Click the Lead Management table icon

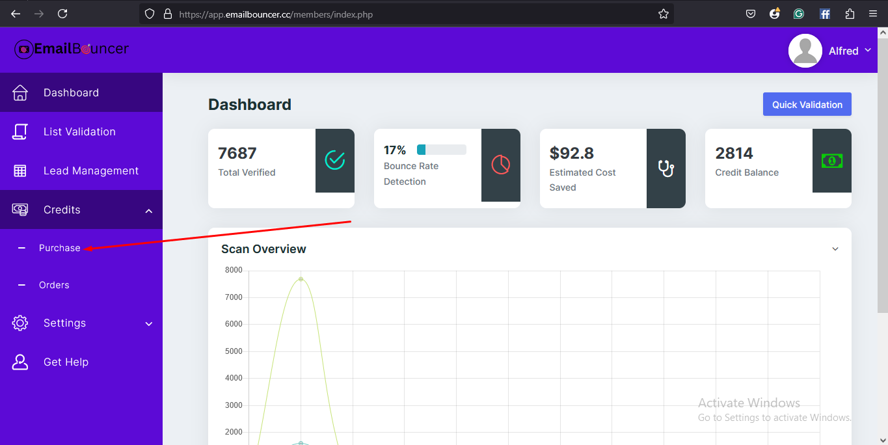click(20, 170)
